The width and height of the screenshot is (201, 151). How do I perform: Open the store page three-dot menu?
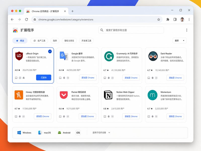click(x=187, y=30)
